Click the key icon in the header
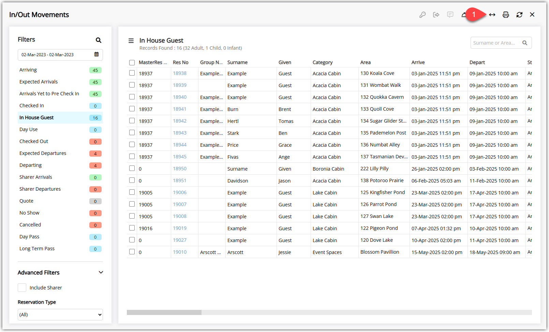 pyautogui.click(x=422, y=15)
